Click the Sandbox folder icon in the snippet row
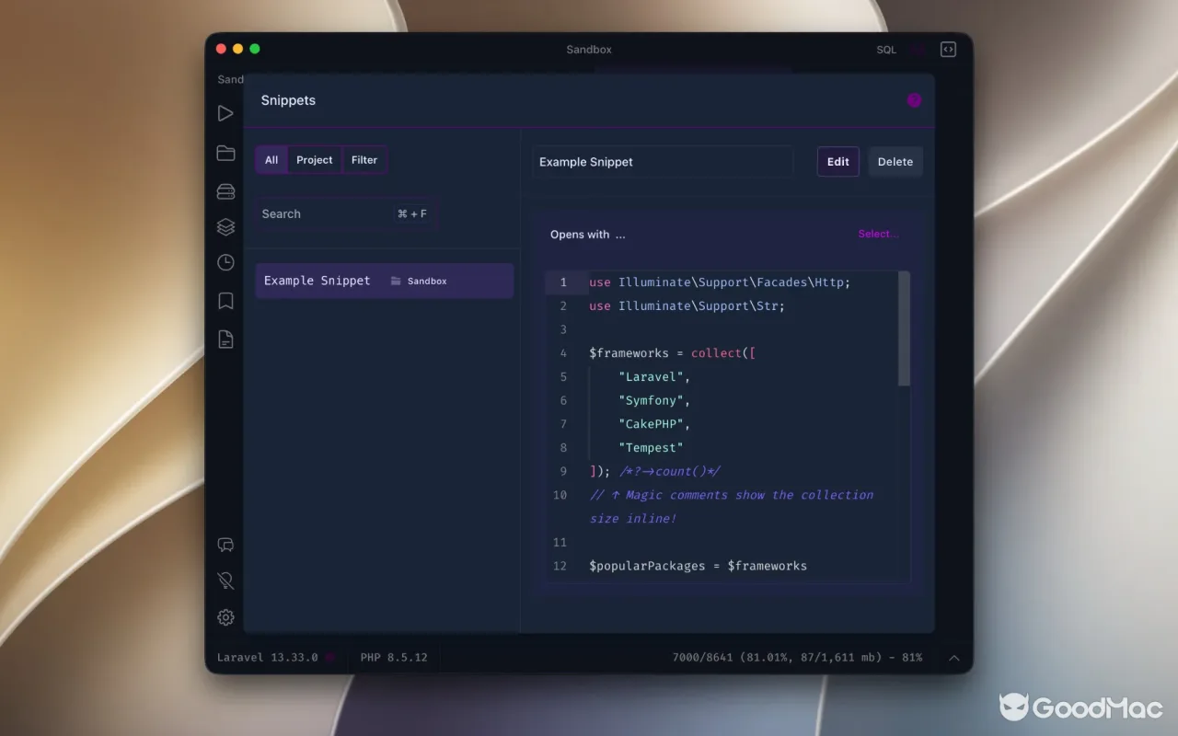Screen dimensions: 1178x736 396,281
